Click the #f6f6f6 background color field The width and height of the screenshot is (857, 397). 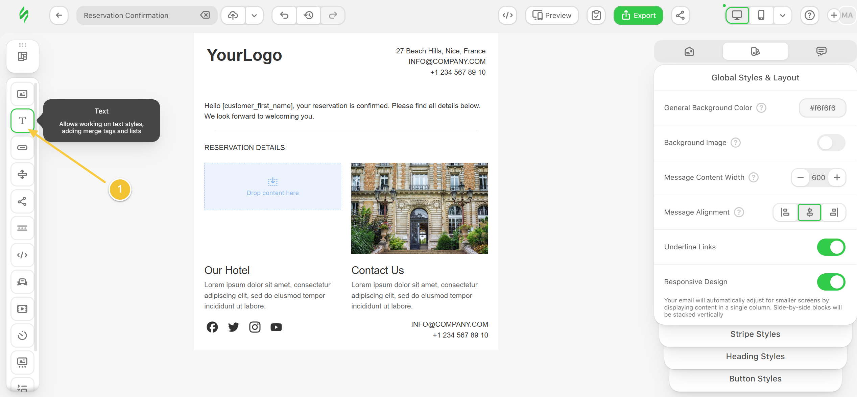[822, 108]
